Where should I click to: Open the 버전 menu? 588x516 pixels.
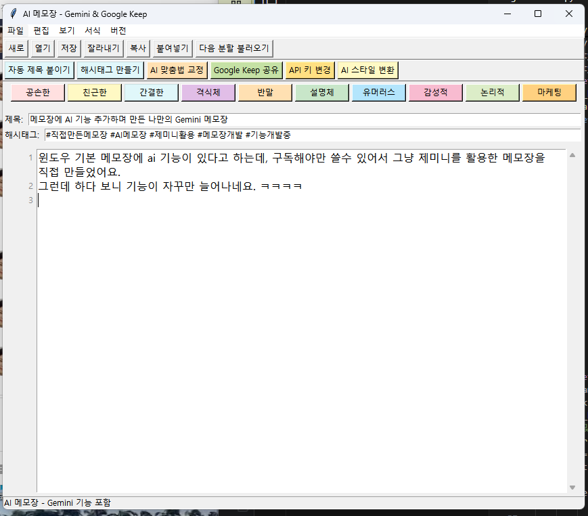118,30
